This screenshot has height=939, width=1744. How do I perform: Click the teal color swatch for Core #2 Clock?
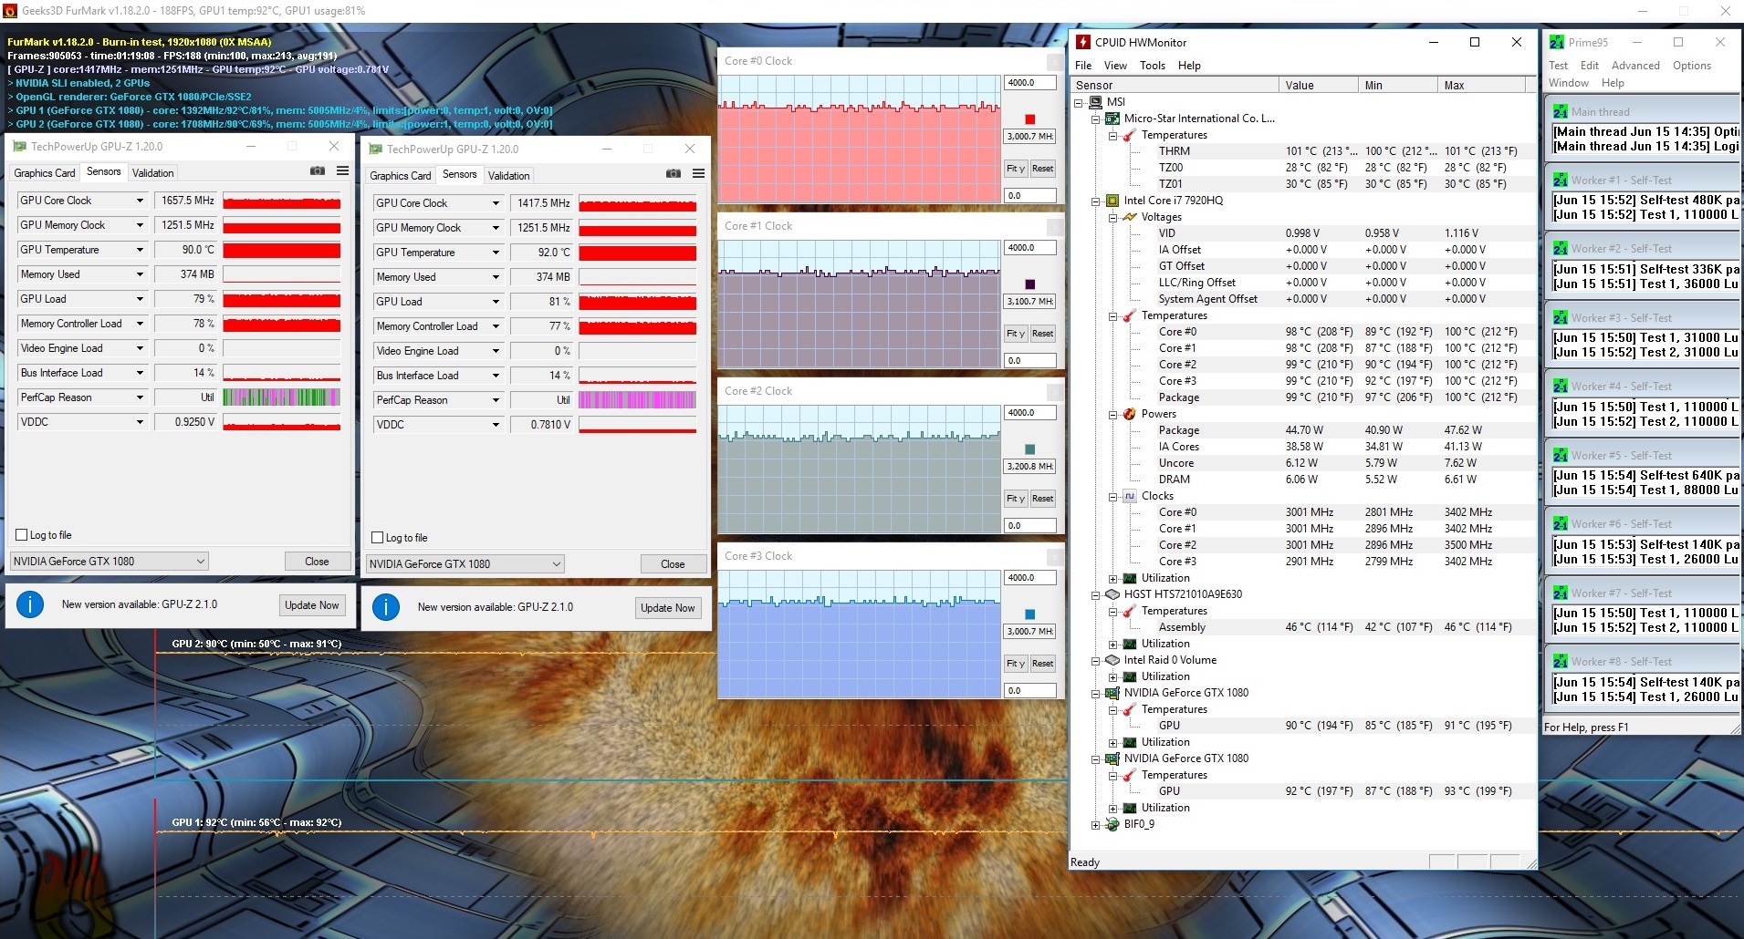point(1030,449)
